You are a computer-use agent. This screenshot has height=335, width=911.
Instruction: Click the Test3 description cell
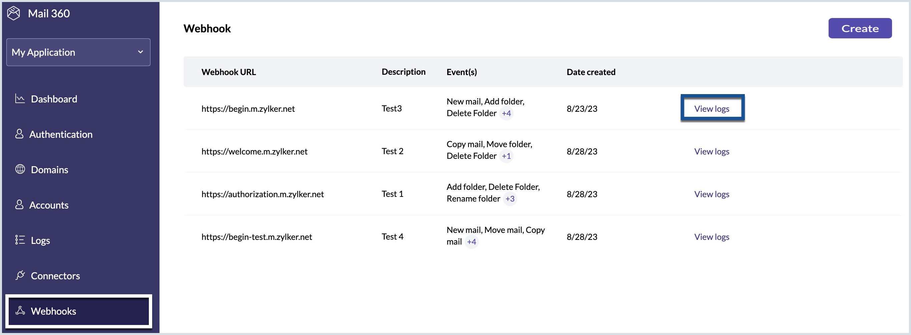[391, 108]
